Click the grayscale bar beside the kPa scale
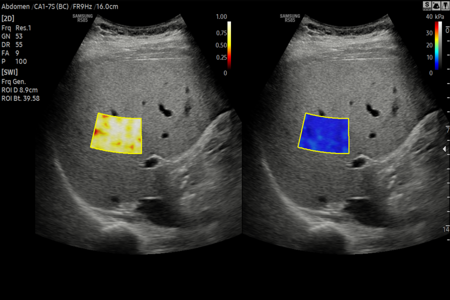450x300 pixels. click(440, 45)
